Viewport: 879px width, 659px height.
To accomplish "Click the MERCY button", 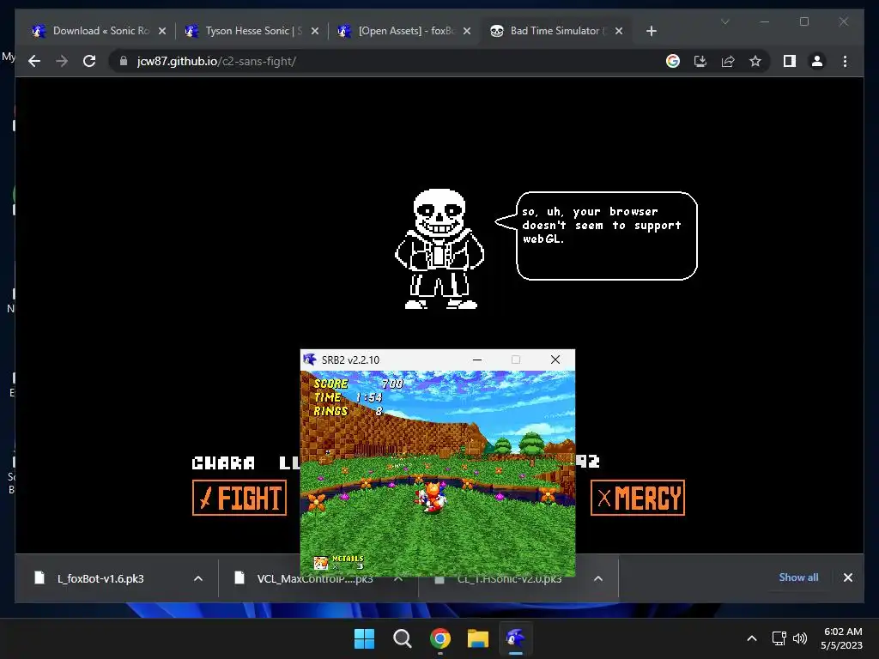I will click(x=638, y=498).
